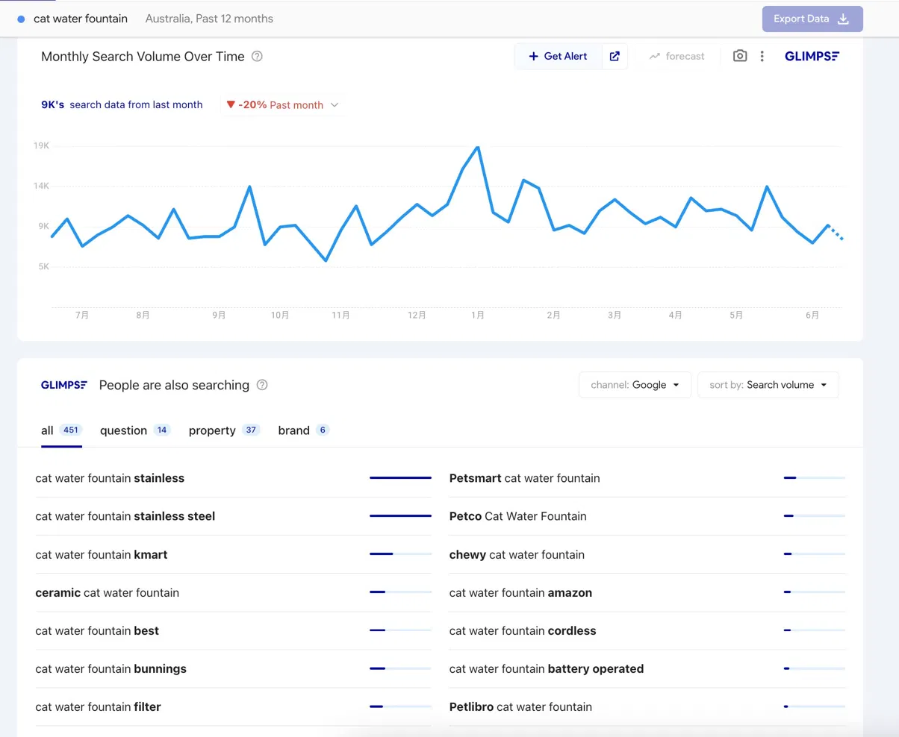Click cat water fountain amazon
This screenshot has width=899, height=737.
(x=521, y=593)
